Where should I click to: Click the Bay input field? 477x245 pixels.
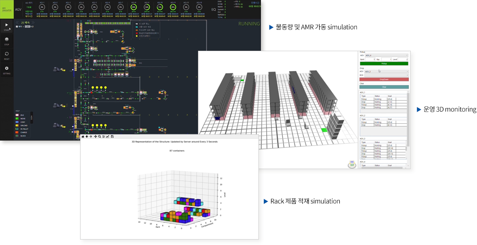point(386,59)
